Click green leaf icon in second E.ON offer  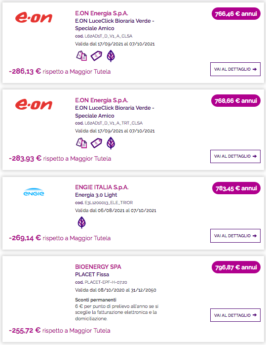[x=111, y=143]
